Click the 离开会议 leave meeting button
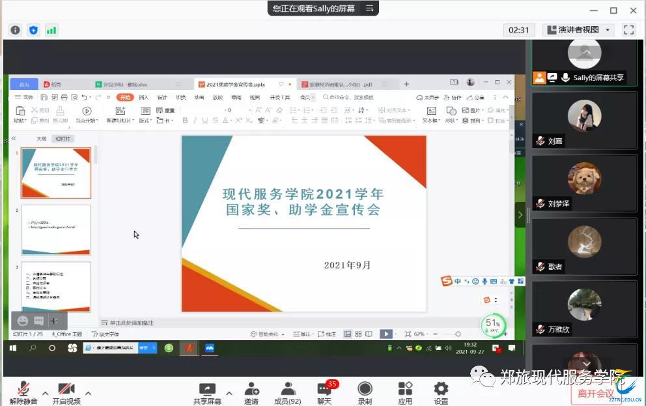Viewport: 646px width, 406px height. click(595, 393)
